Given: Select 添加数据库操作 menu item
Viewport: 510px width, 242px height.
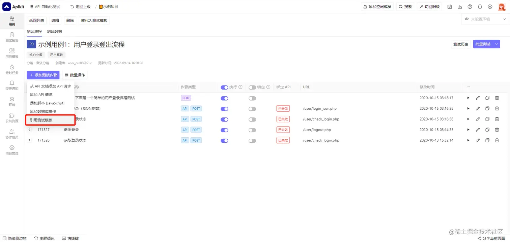Looking at the screenshot, I should 51,111.
